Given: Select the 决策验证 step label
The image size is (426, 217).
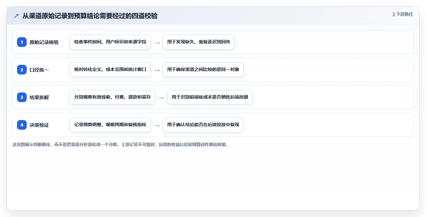Looking at the screenshot, I should pyautogui.click(x=39, y=125).
